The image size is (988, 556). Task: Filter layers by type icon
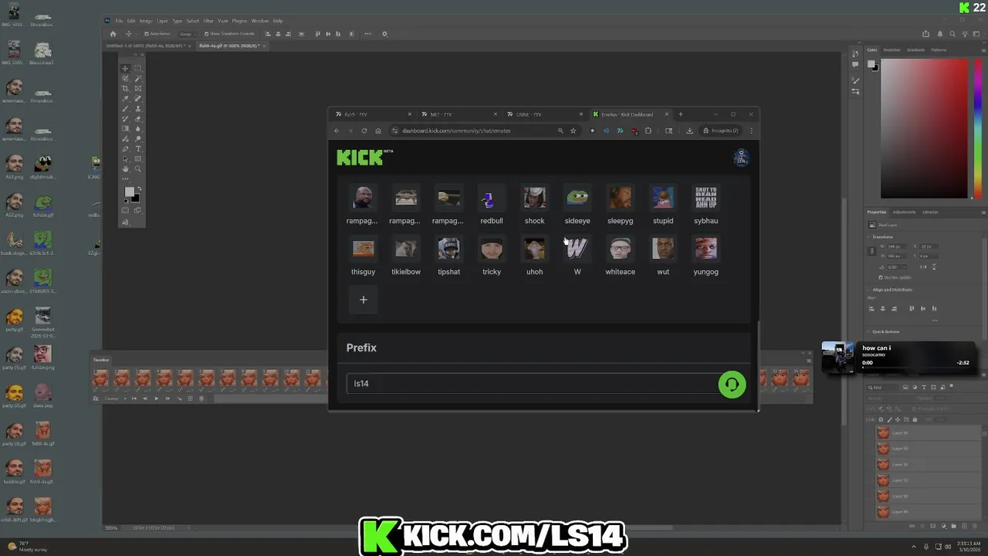point(924,387)
